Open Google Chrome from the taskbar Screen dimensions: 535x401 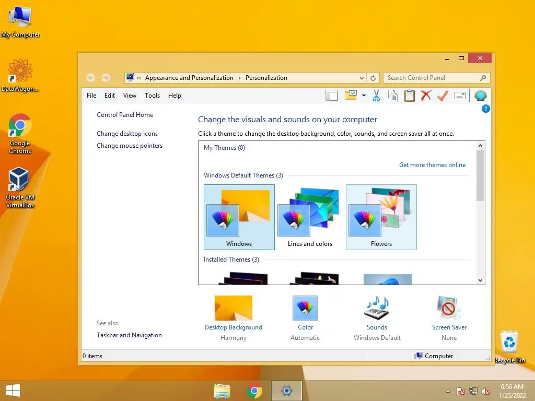(x=254, y=391)
